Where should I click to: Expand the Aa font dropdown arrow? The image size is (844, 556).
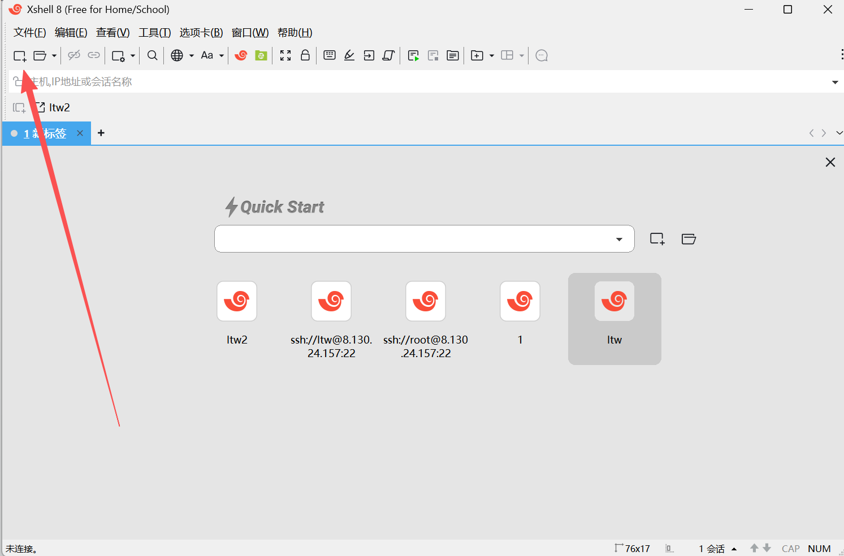pos(222,55)
